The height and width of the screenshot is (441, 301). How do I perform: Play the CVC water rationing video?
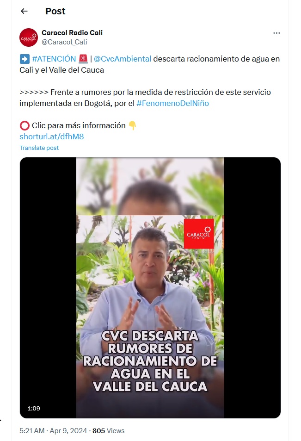tap(150, 288)
